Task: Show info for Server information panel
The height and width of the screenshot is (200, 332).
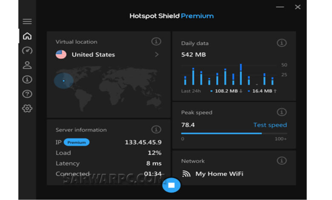Action: click(156, 129)
